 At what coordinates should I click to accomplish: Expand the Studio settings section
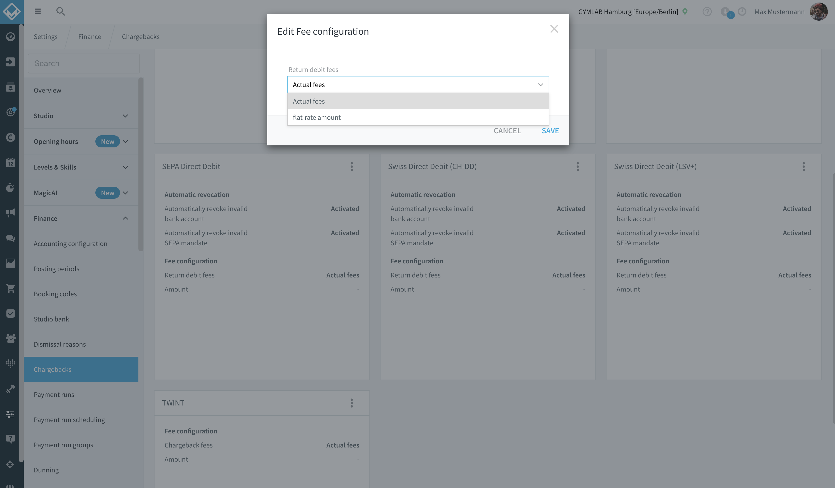(81, 116)
